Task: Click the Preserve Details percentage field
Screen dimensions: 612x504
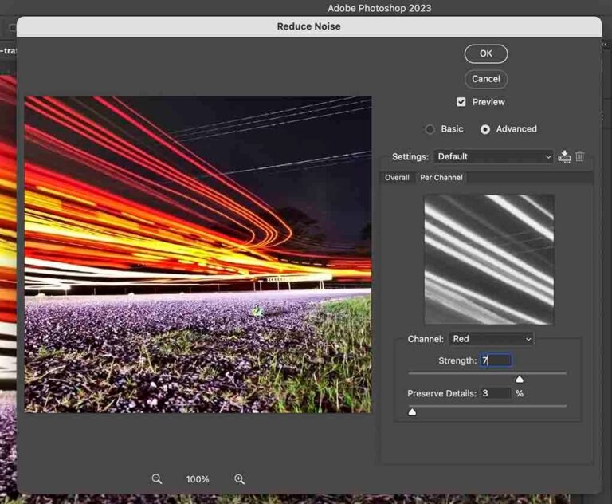Action: click(496, 393)
